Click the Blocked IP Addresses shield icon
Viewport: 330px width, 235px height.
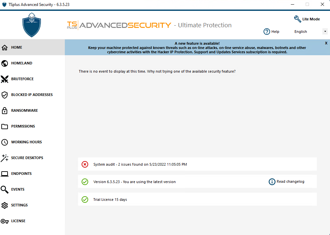tap(4, 95)
